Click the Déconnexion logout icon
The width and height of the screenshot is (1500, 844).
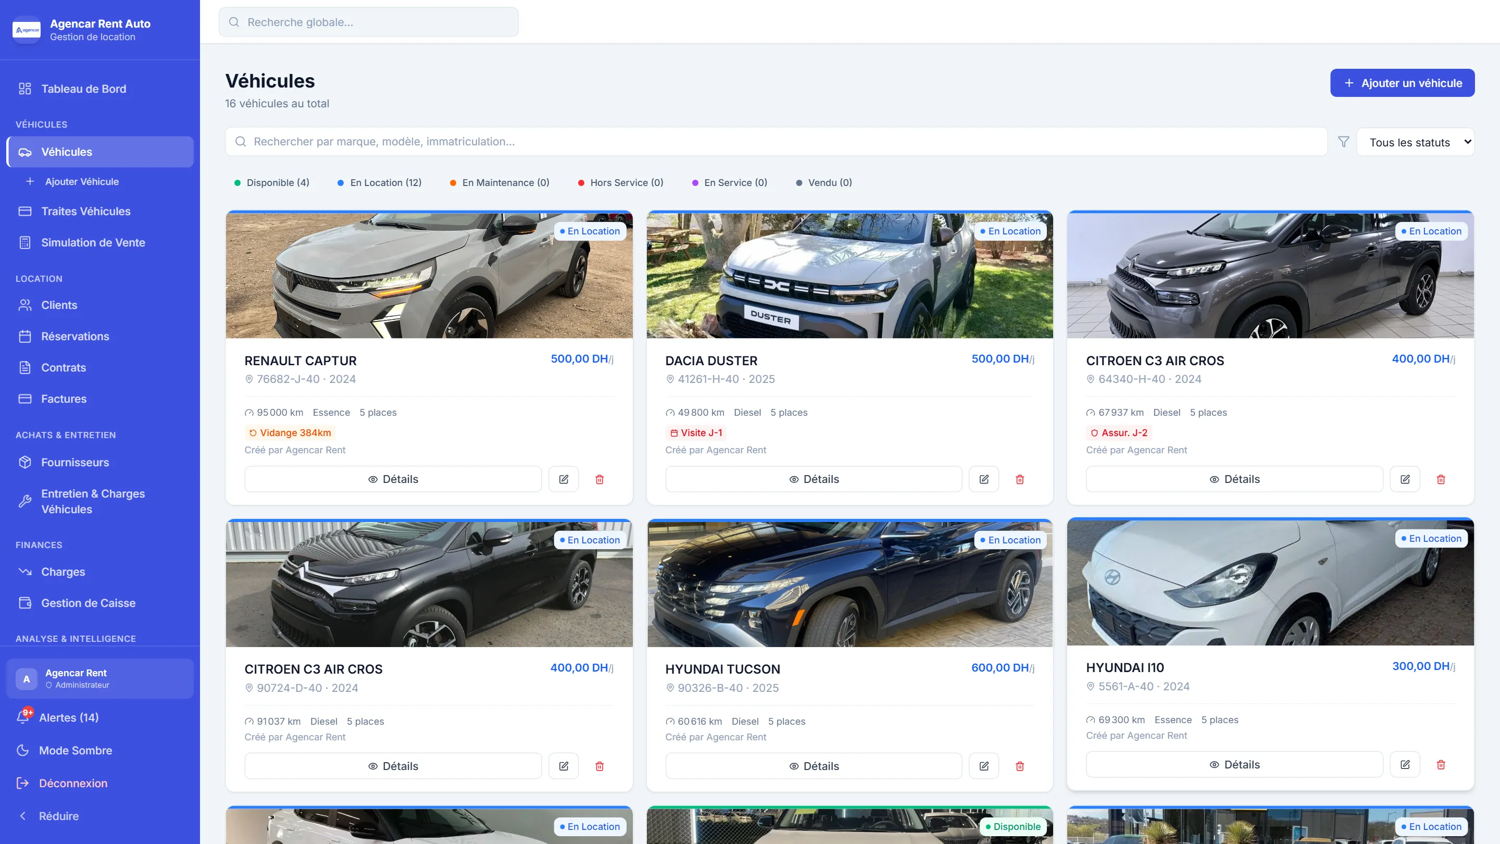coord(23,783)
